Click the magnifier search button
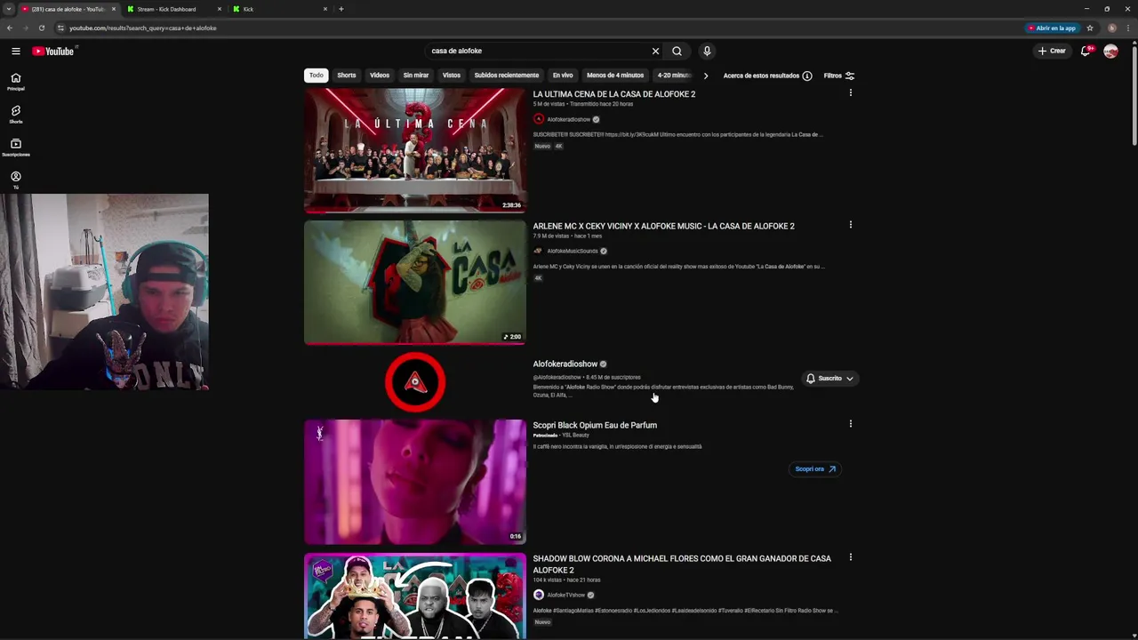 tap(677, 52)
